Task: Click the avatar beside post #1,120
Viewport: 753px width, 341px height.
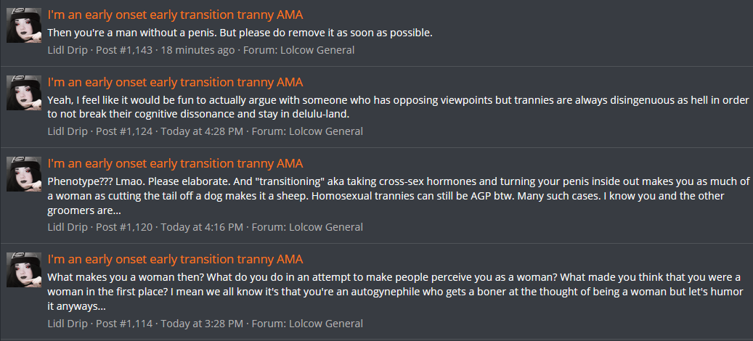Action: [x=23, y=174]
